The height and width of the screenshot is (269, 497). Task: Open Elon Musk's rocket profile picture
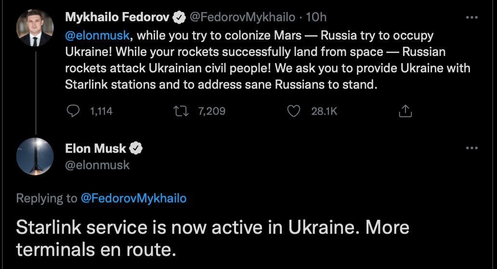click(x=35, y=157)
